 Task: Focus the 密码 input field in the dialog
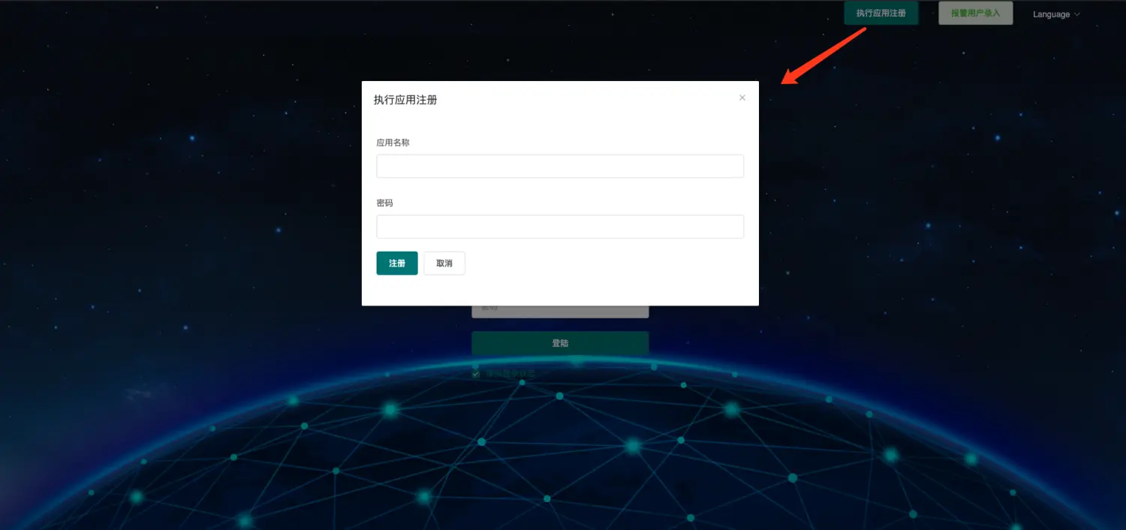560,227
